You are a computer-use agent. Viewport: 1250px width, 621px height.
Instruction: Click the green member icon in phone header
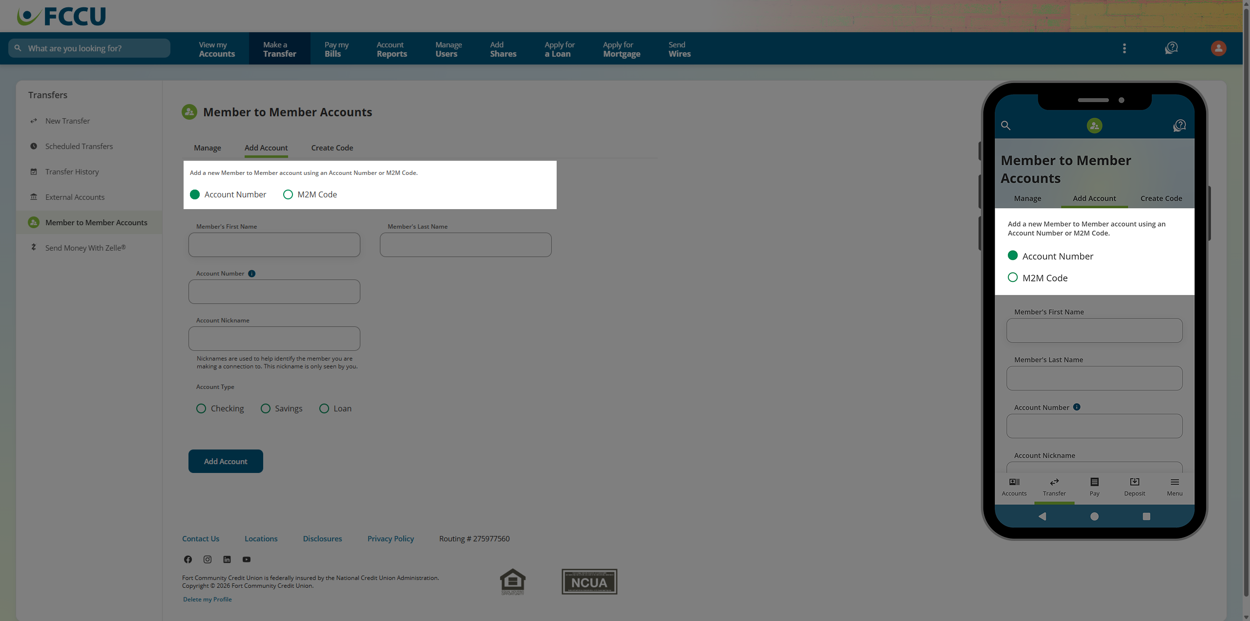[x=1095, y=126]
